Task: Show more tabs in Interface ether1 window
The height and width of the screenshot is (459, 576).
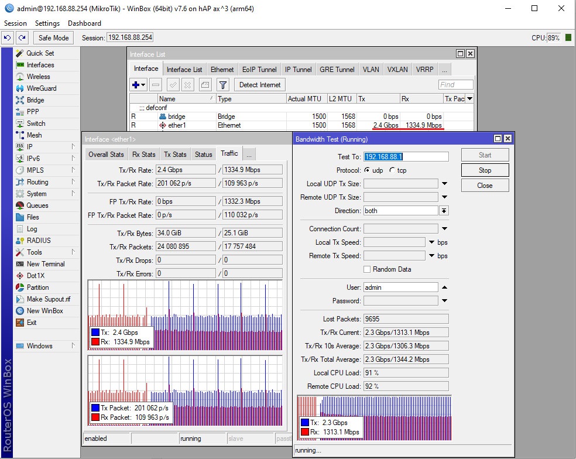Action: pos(249,155)
